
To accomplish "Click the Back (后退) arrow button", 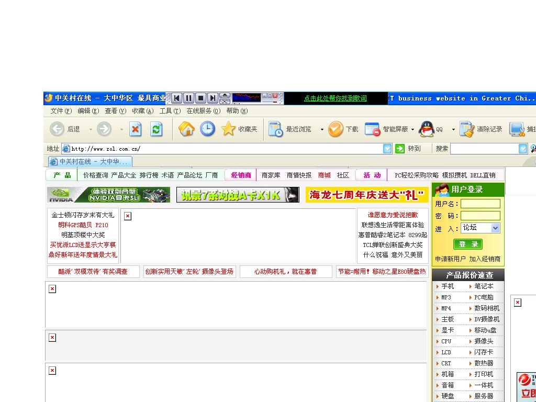I will 57,129.
